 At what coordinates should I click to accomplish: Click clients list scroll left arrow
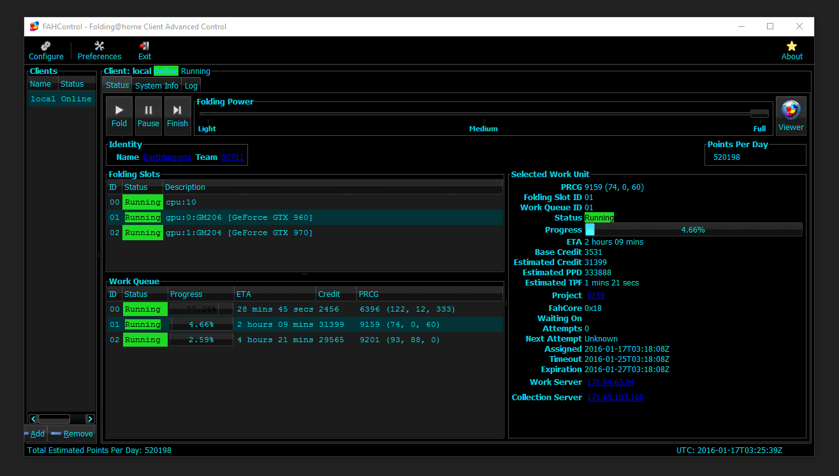point(33,419)
